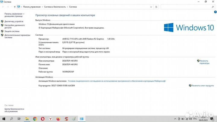Open the notification Action Center icon
Viewport: 217px width, 122px height.
pyautogui.click(x=212, y=119)
